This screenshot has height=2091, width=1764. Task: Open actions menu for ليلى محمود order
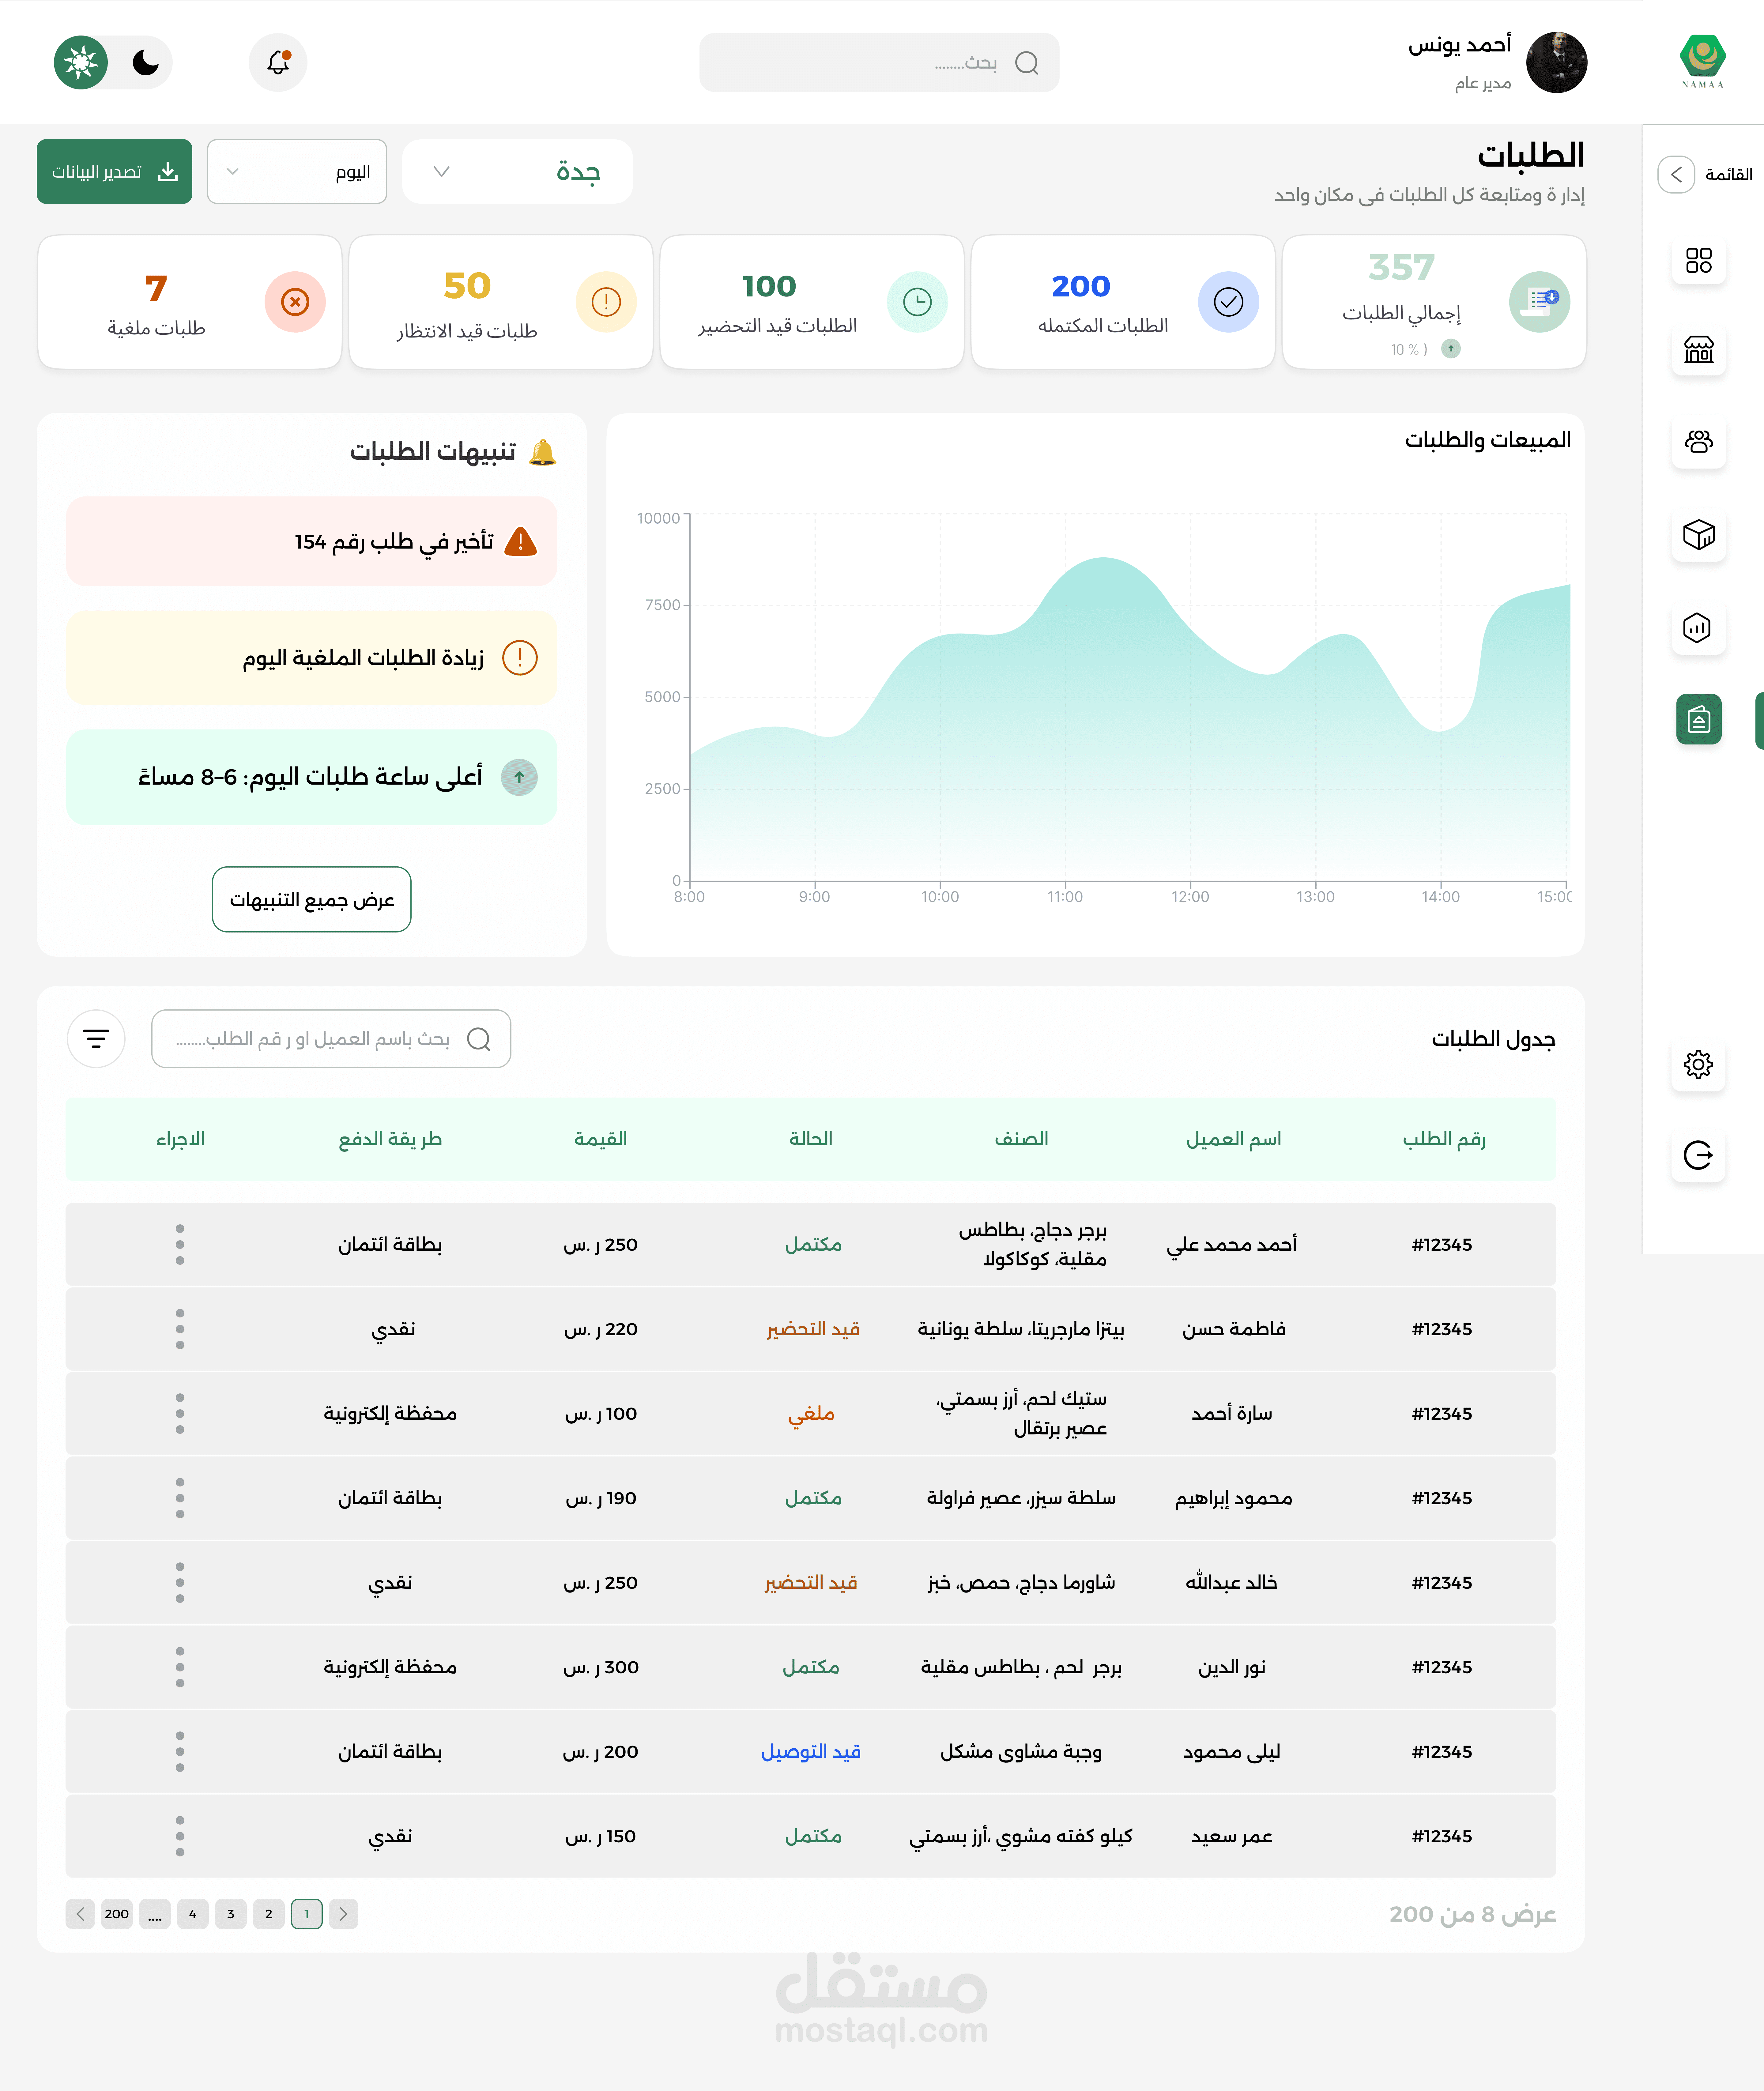point(180,1751)
